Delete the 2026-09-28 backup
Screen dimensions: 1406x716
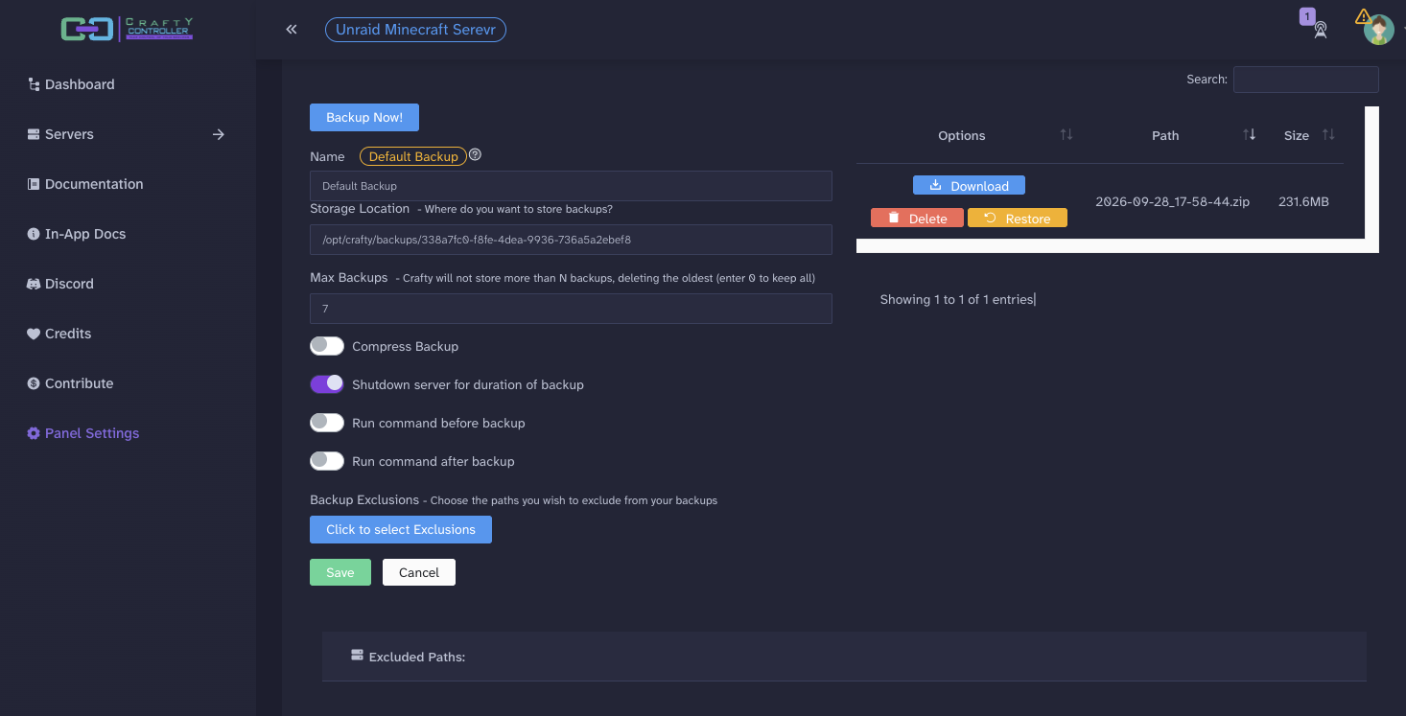point(917,219)
